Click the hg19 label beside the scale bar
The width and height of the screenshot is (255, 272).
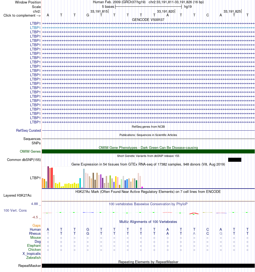[x=188, y=7]
